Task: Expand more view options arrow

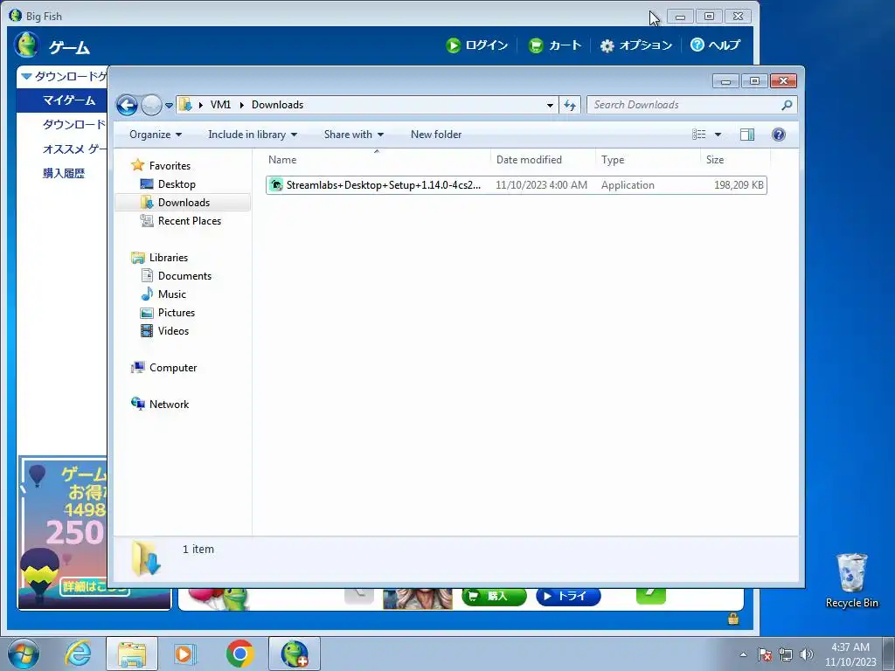Action: (x=718, y=135)
